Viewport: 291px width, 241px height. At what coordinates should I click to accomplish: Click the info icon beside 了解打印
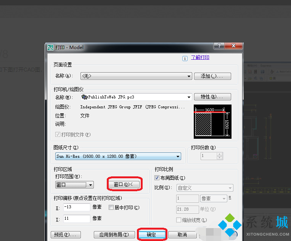pyautogui.click(x=185, y=59)
